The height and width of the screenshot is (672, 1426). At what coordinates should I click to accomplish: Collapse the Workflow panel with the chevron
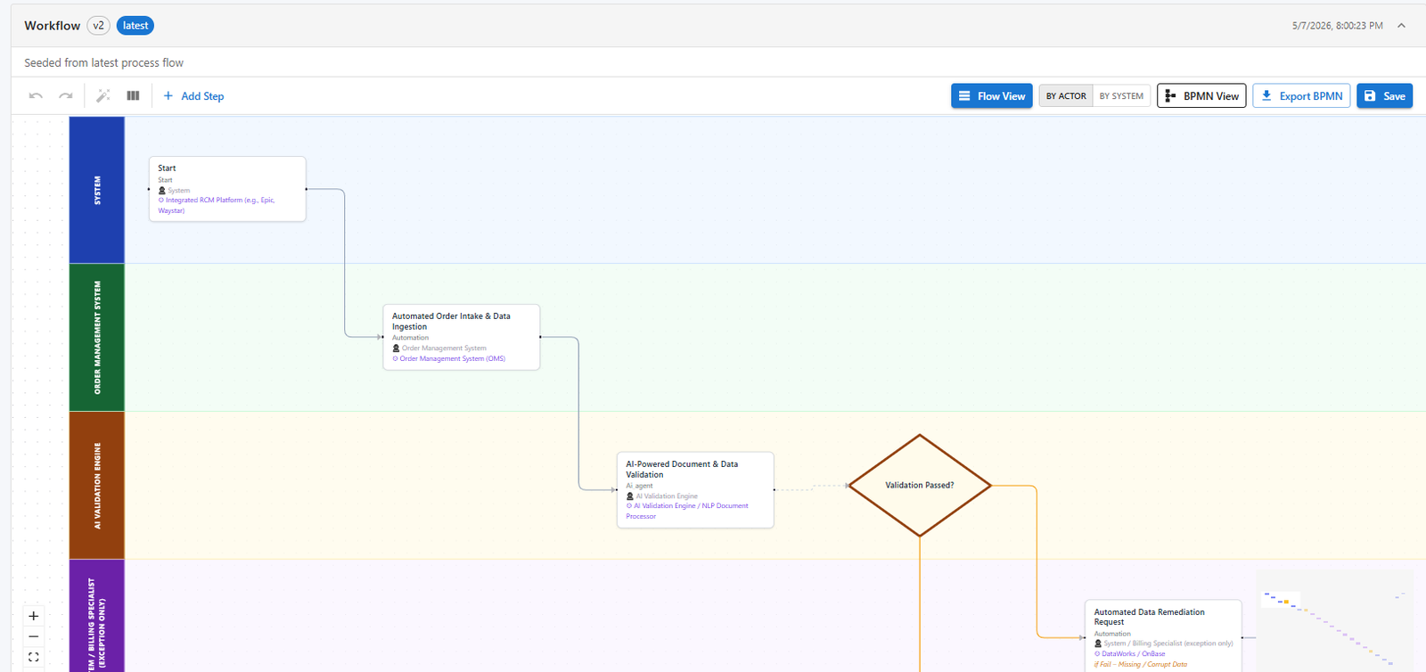[x=1401, y=26]
